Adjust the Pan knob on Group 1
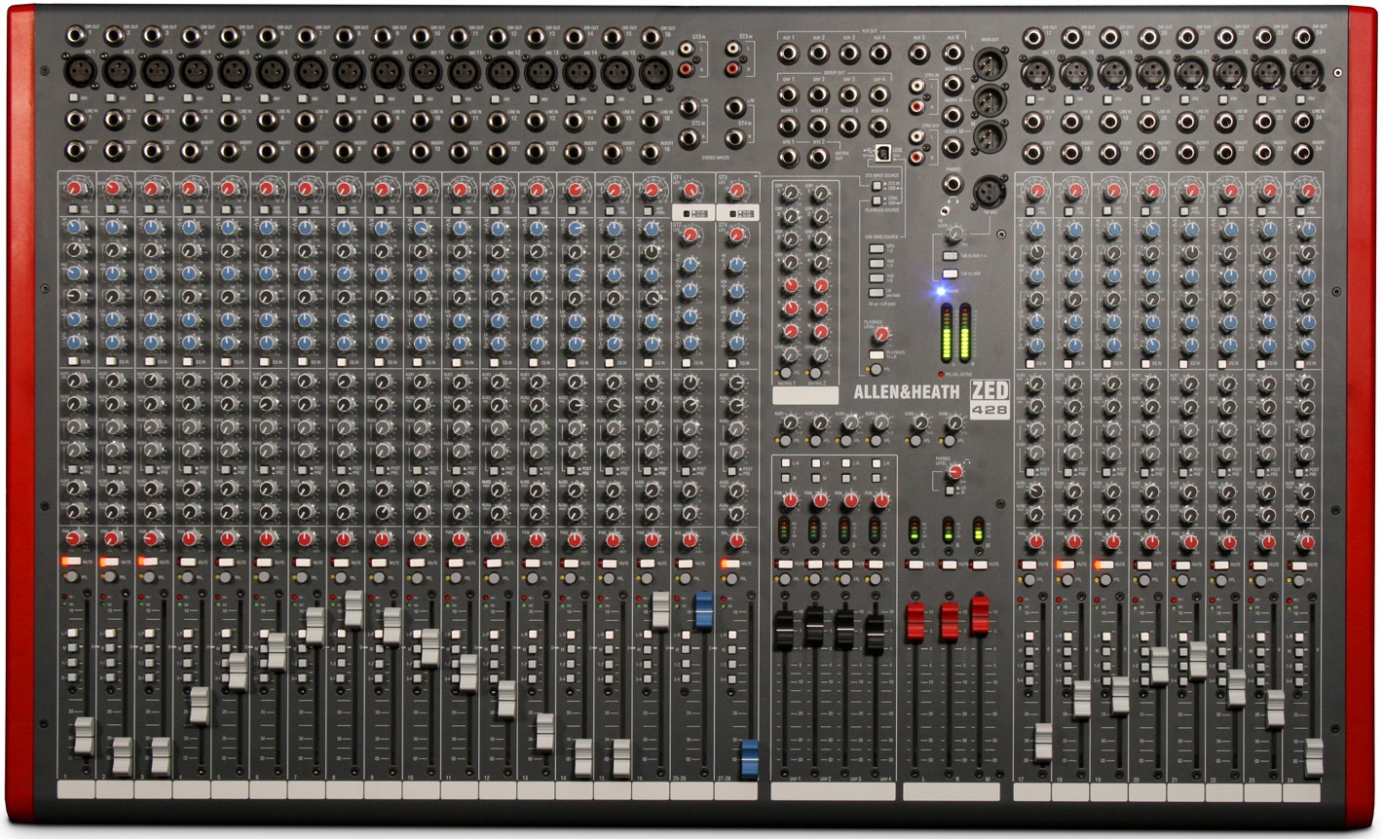The image size is (1382, 839). pos(790,500)
